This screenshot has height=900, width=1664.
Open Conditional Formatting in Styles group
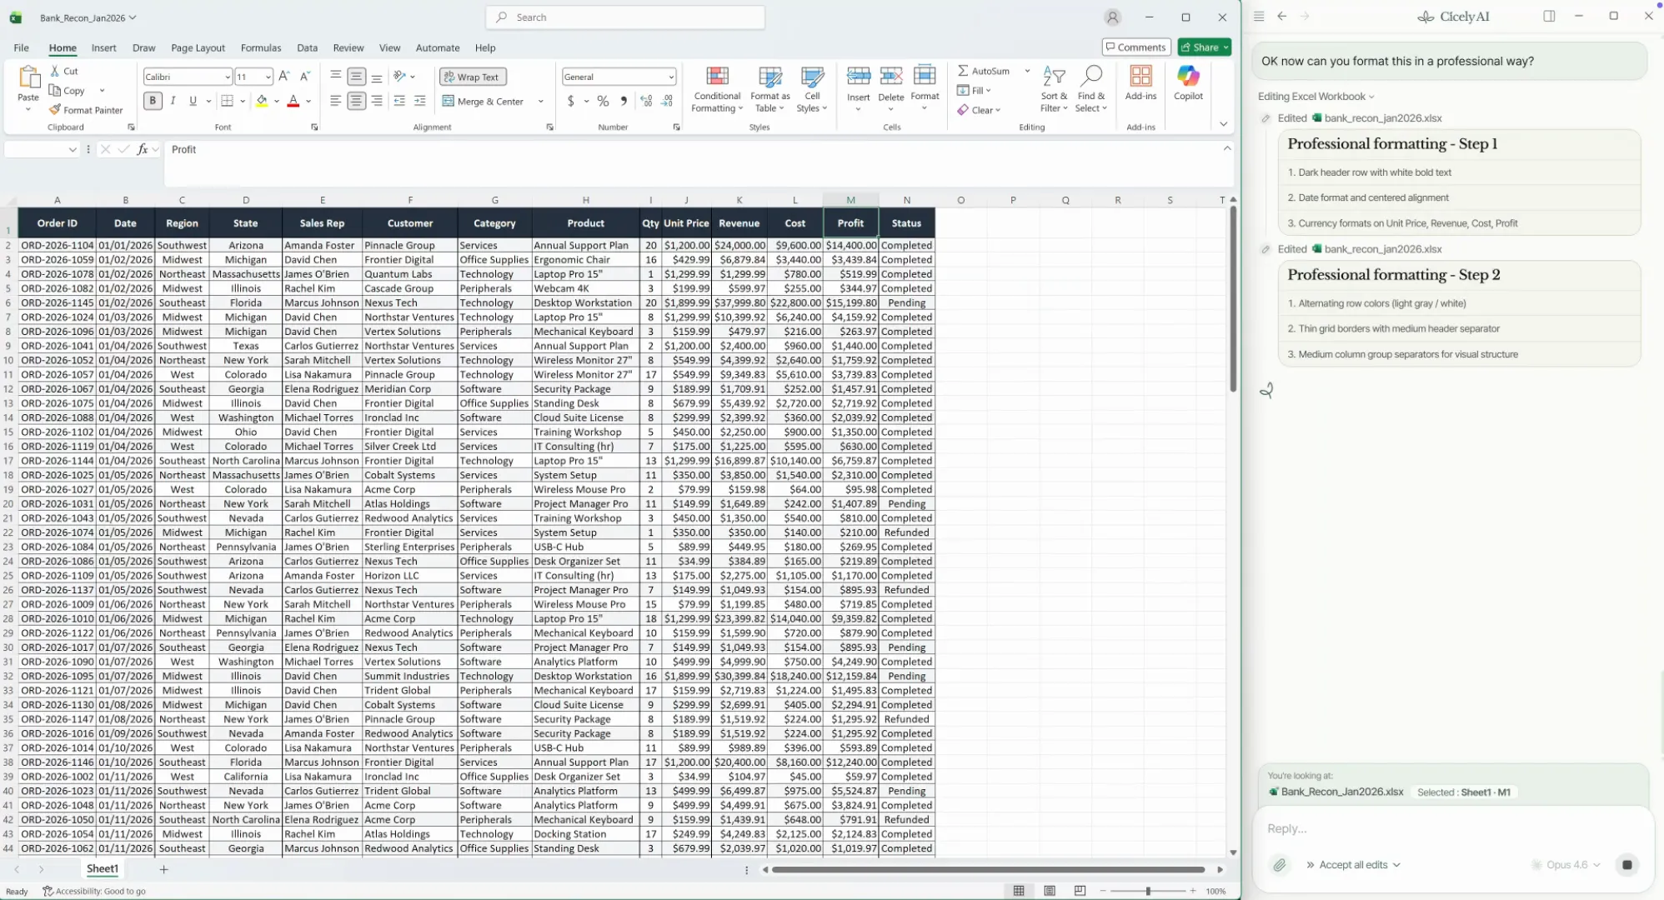click(x=717, y=90)
